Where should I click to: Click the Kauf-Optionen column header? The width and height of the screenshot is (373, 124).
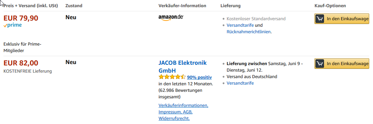click(330, 6)
